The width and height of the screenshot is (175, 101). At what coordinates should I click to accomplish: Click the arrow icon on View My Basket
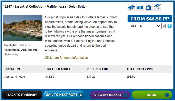point(125,95)
